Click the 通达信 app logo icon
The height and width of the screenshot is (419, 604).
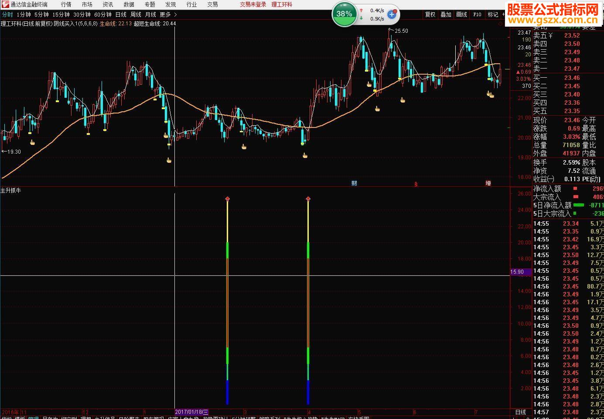[5, 4]
